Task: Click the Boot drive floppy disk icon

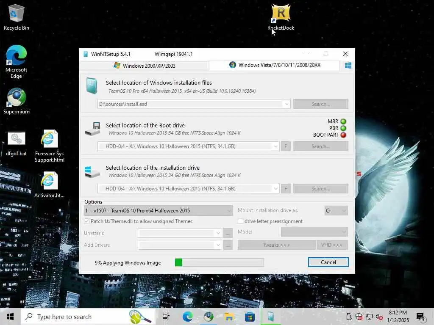Action: click(x=92, y=129)
